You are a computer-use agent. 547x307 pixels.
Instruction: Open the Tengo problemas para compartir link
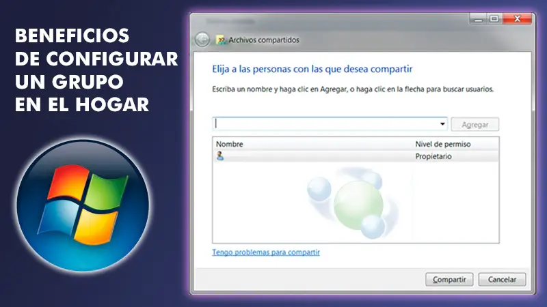point(266,252)
